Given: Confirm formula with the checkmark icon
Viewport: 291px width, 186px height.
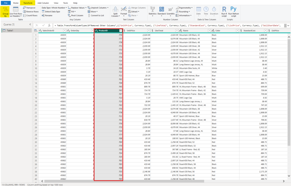Looking at the screenshot, I should [x=43, y=25].
